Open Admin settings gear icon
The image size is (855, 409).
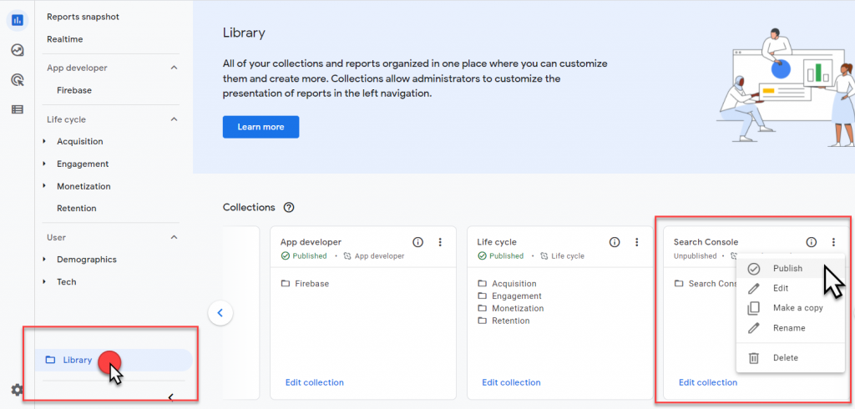coord(18,390)
